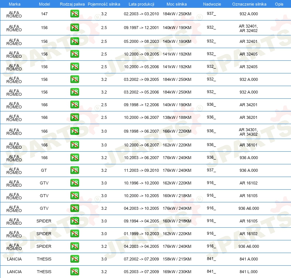Click fuel icon in the GT row
This screenshot has width=291, height=278.
[74, 170]
